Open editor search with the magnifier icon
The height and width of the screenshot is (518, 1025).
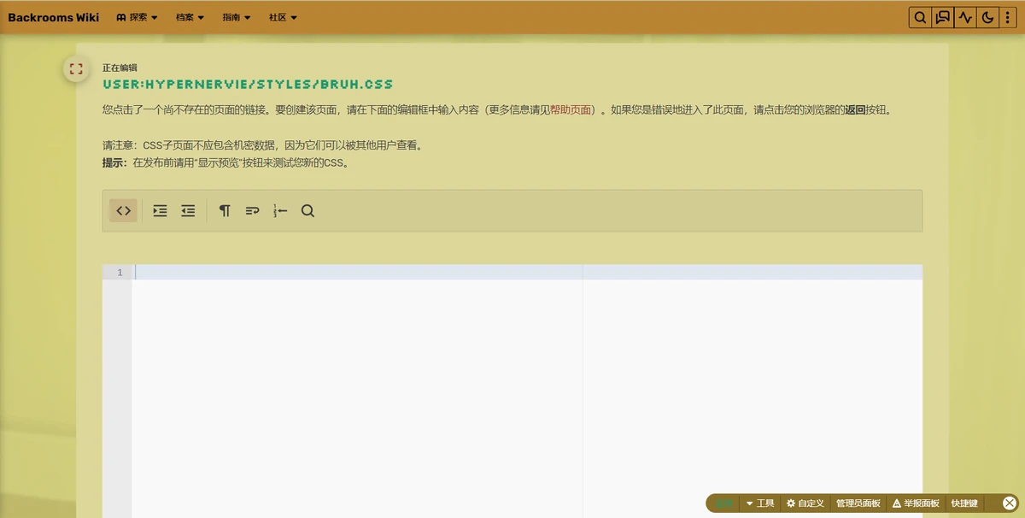(307, 210)
